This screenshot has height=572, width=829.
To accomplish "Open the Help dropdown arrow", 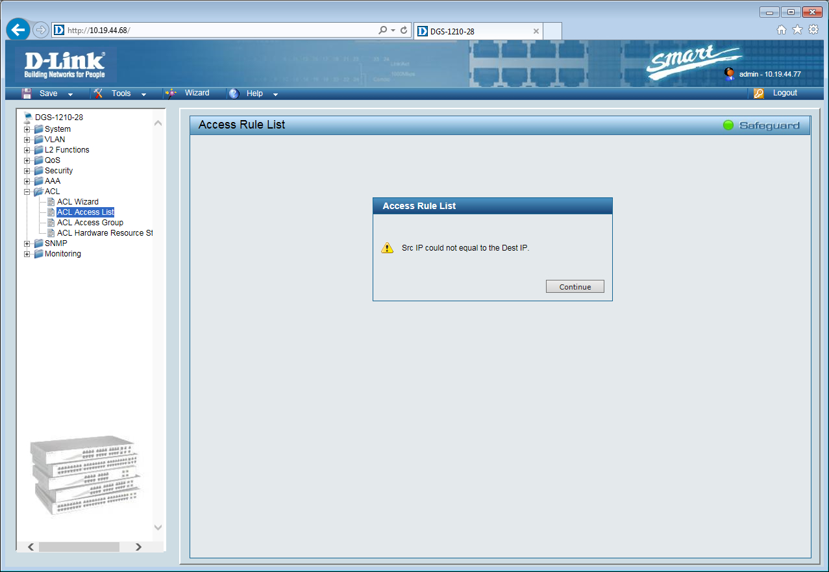I will tap(275, 95).
